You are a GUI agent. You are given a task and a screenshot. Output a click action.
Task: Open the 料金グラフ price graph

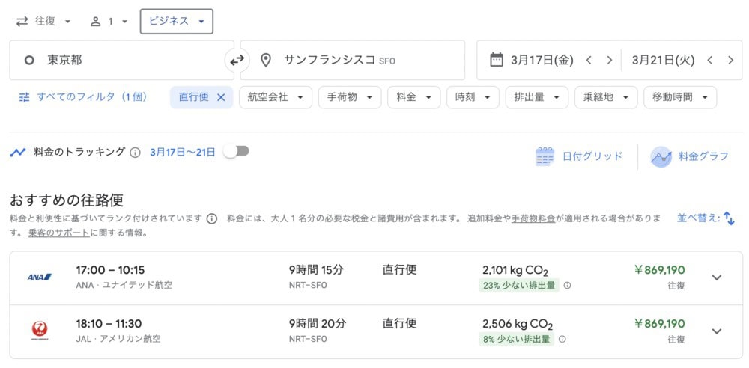click(x=689, y=156)
